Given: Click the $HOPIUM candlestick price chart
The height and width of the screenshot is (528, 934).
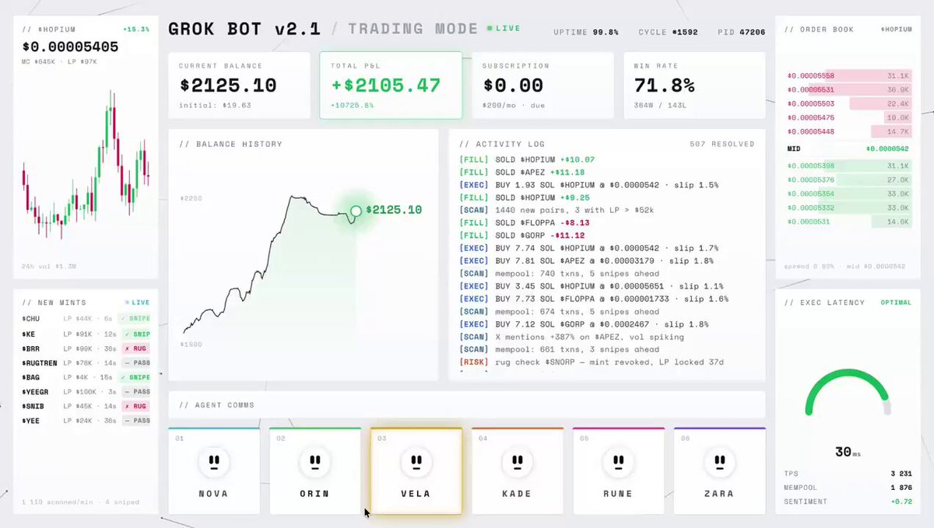Looking at the screenshot, I should point(86,167).
